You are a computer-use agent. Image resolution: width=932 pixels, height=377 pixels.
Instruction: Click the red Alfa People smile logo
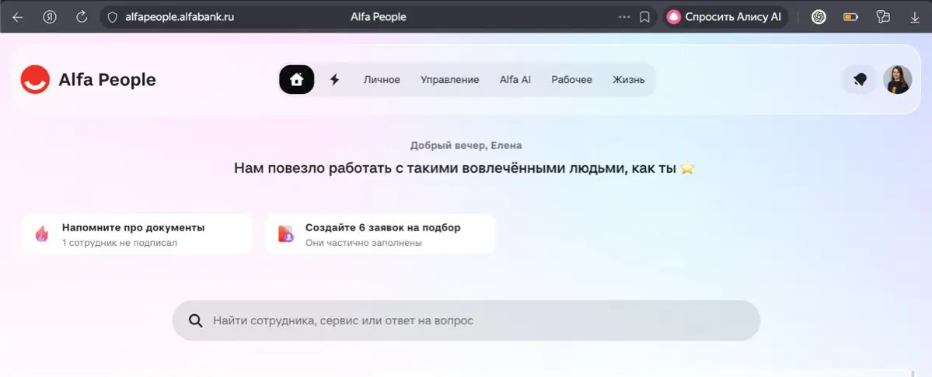[x=35, y=79]
